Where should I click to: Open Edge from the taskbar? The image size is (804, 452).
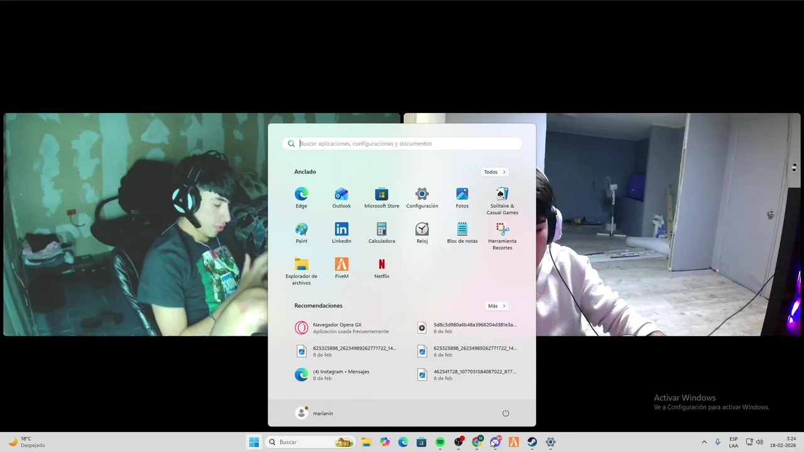pos(403,442)
